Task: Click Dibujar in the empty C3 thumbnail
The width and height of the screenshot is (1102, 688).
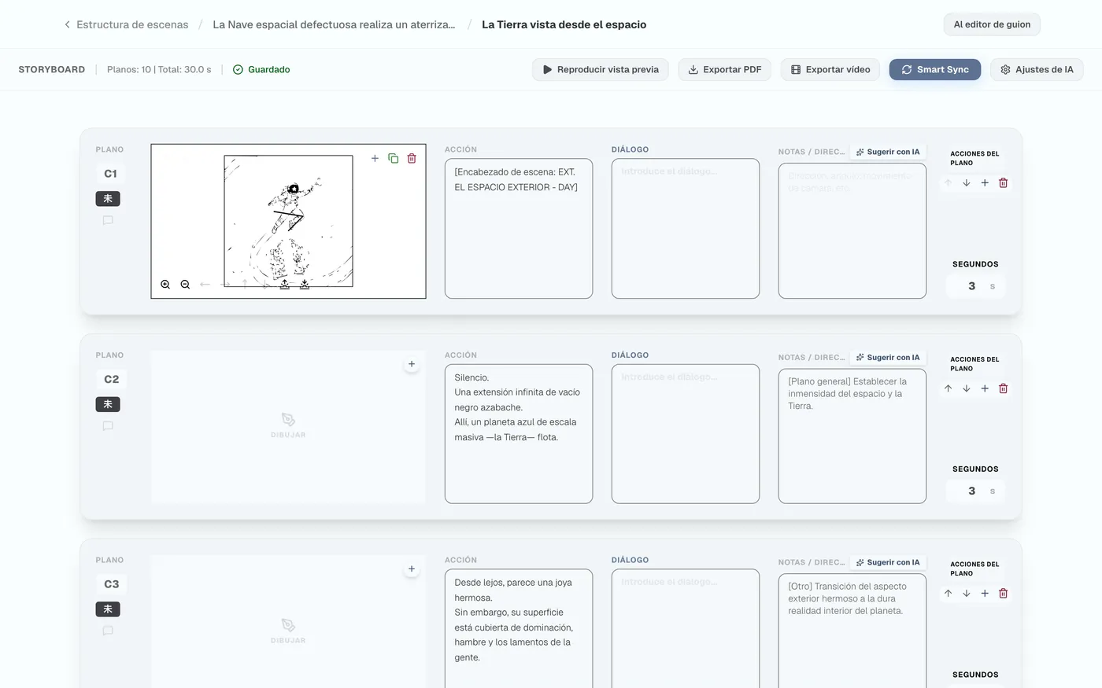Action: 288,631
